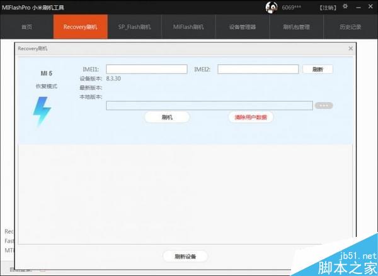This screenshot has width=378, height=276.
Task: Click the 刷新 button beside IMEI2
Action: (318, 69)
